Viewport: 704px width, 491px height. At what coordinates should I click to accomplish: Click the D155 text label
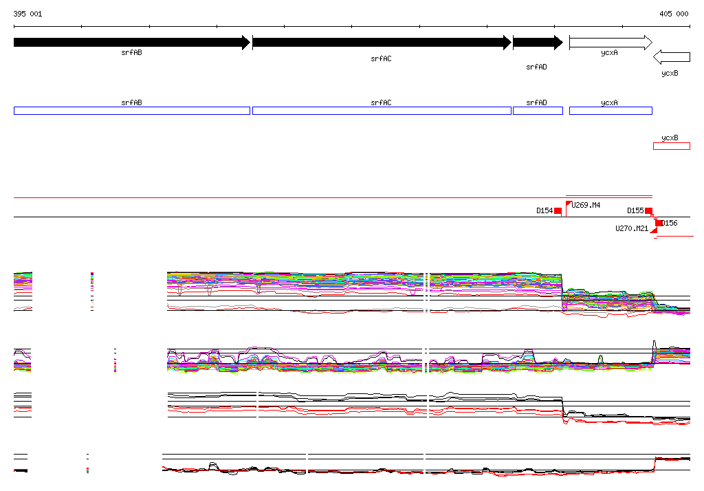coord(635,210)
